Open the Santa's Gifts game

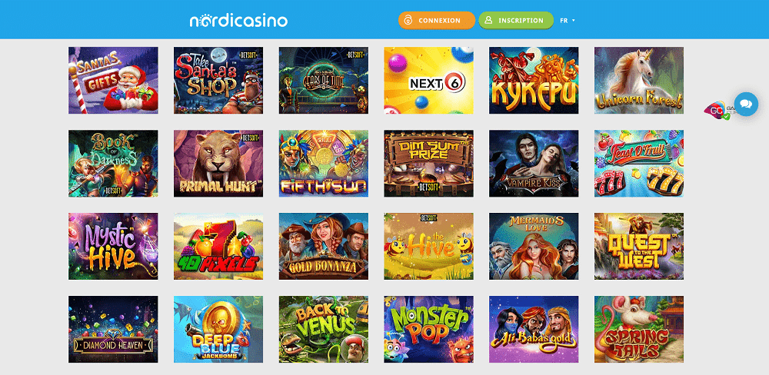pyautogui.click(x=113, y=81)
